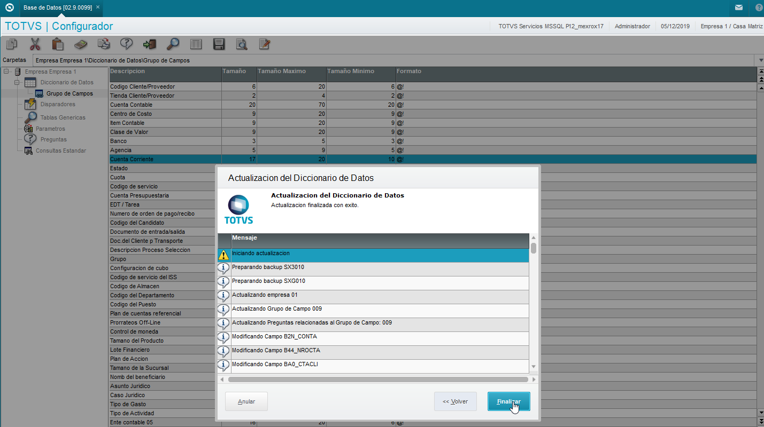Click the exit door icon

pos(149,44)
